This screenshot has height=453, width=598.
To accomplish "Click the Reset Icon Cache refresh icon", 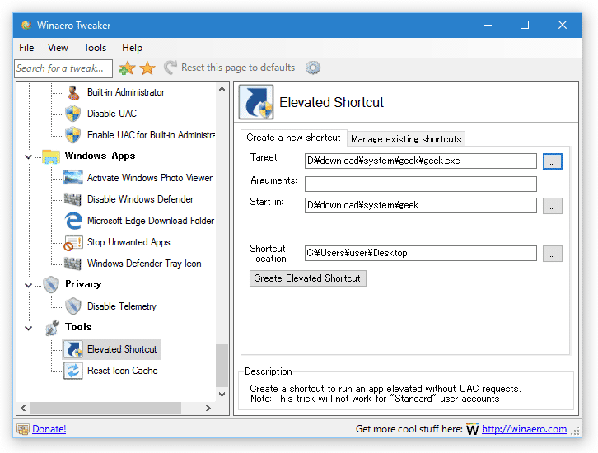I will [x=72, y=371].
